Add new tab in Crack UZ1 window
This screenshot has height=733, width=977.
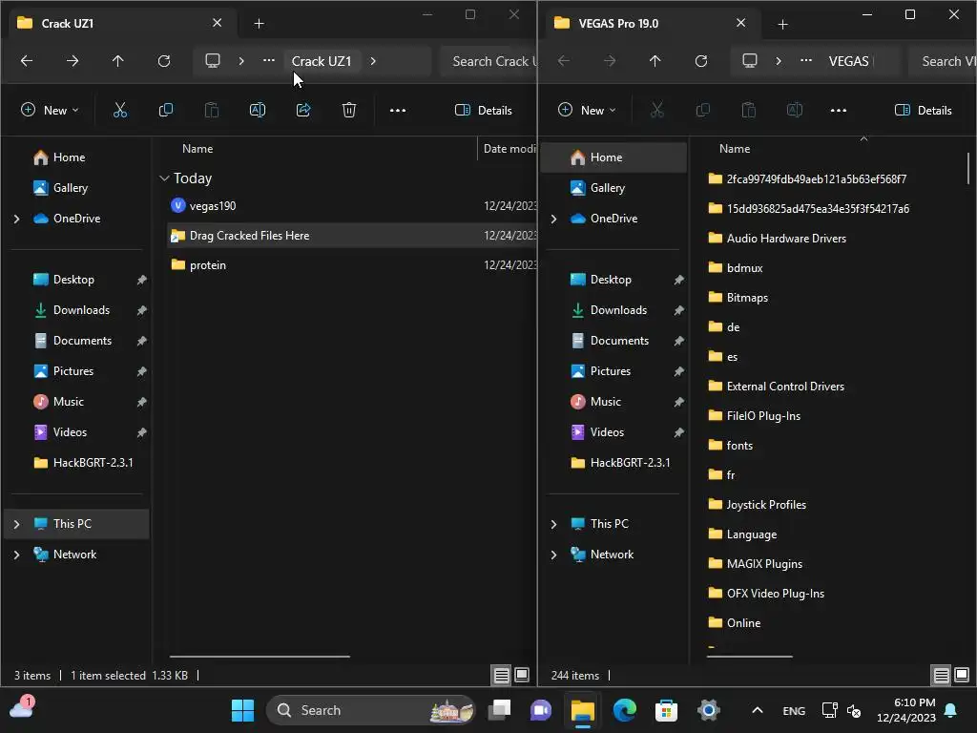tap(260, 24)
